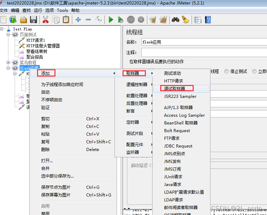
Task: Save the test plan with the floppy icon
Action: coord(34,20)
